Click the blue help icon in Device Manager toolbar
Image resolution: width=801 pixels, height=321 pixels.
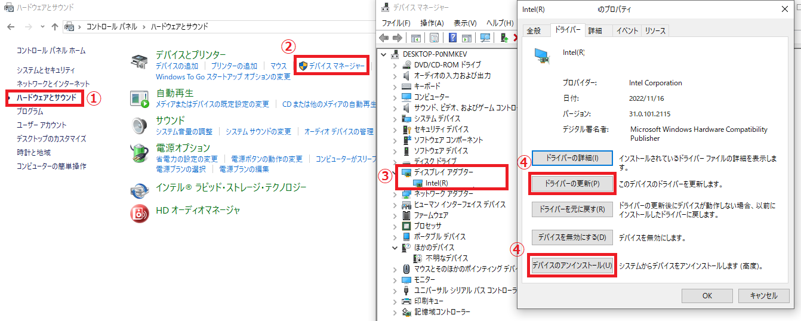point(452,38)
